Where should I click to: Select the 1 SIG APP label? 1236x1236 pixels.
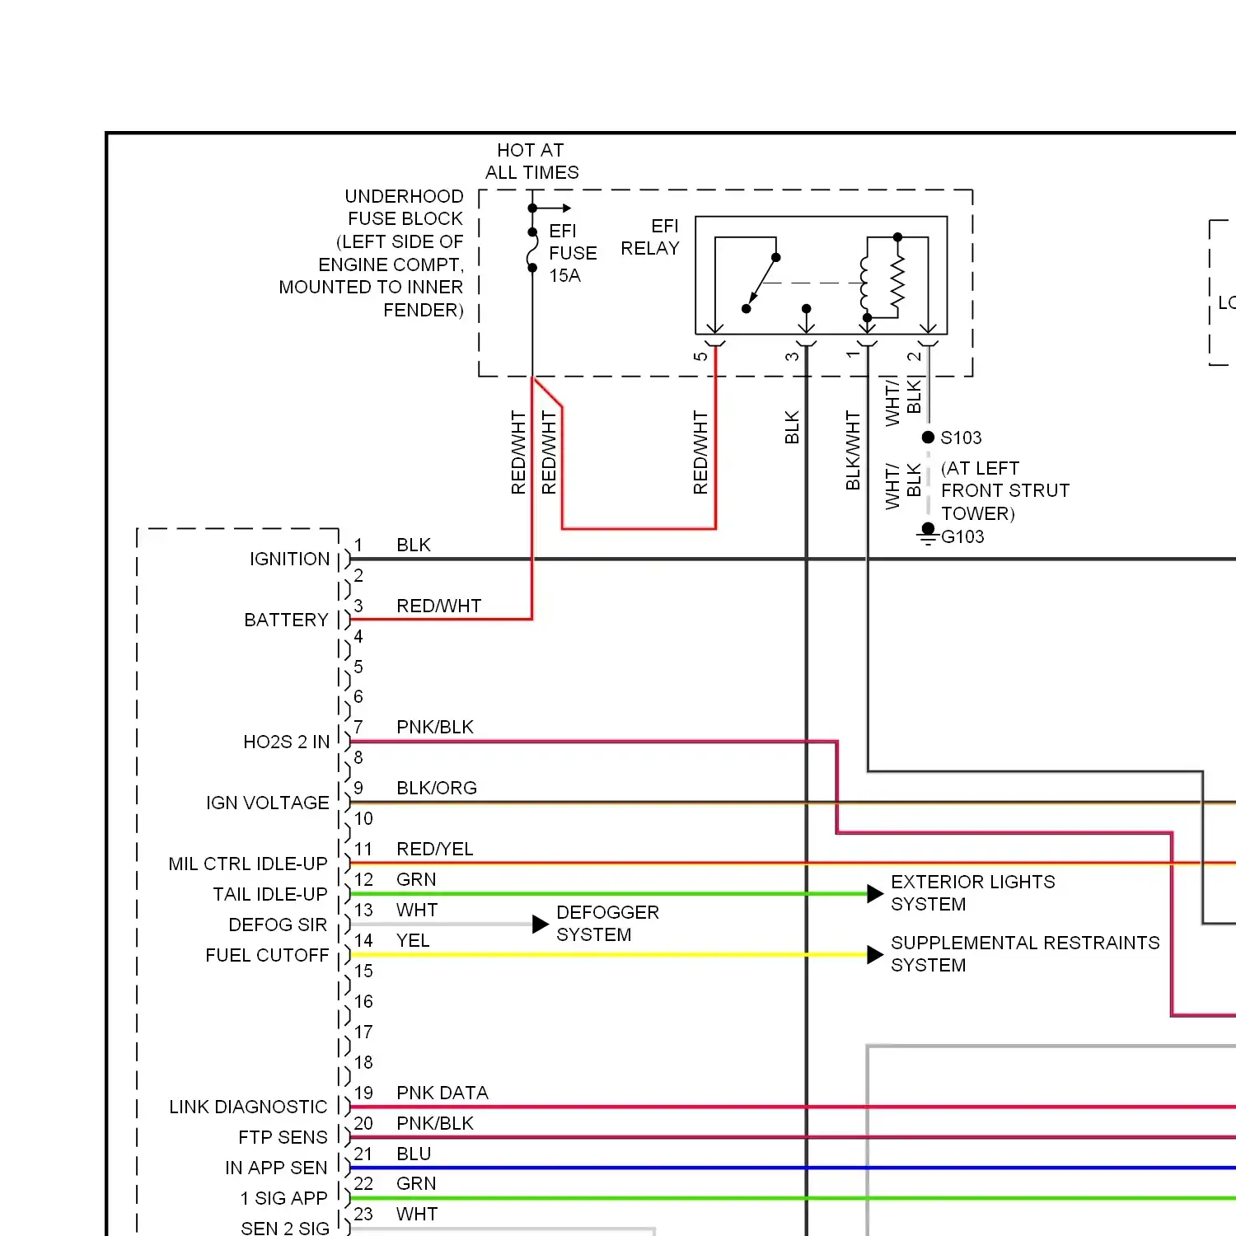[x=283, y=1198]
